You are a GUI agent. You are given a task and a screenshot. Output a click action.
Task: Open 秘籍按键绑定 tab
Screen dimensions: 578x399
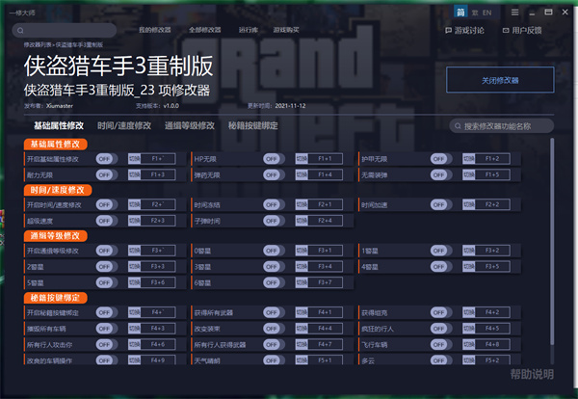[x=254, y=126]
